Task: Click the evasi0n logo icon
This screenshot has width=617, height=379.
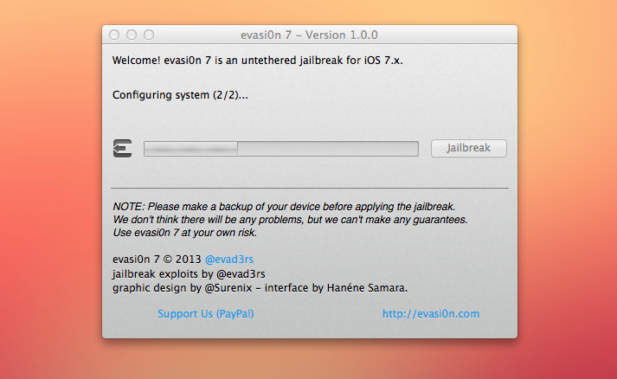Action: click(122, 148)
